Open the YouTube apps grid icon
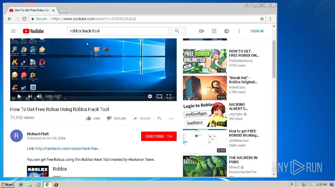335x188 pixels. pos(214,31)
